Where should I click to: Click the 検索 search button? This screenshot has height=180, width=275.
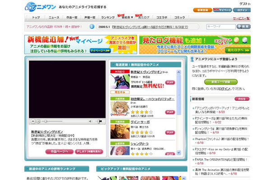coord(243,27)
